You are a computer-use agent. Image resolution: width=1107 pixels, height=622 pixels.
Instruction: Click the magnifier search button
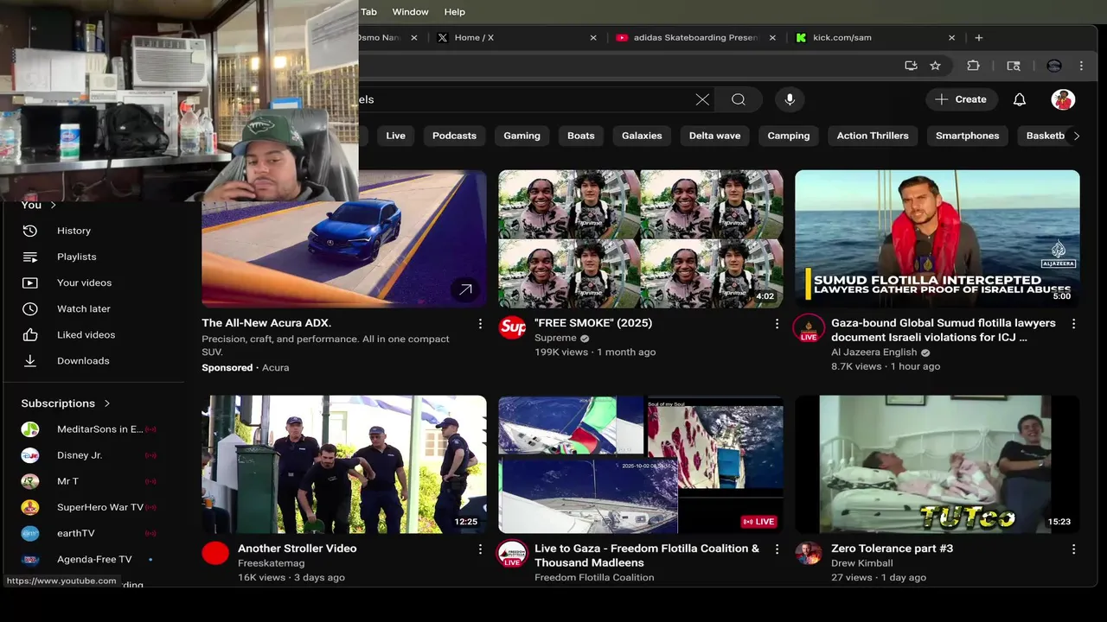tap(738, 99)
